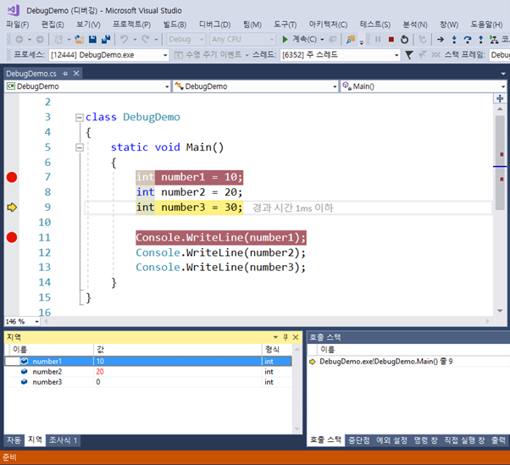Switch to the Watch 1 (조사식 1) tab
510x465 pixels.
[x=64, y=440]
